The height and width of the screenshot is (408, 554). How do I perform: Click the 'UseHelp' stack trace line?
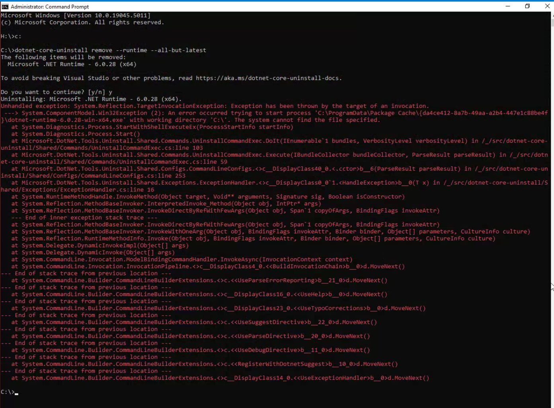pyautogui.click(x=199, y=294)
